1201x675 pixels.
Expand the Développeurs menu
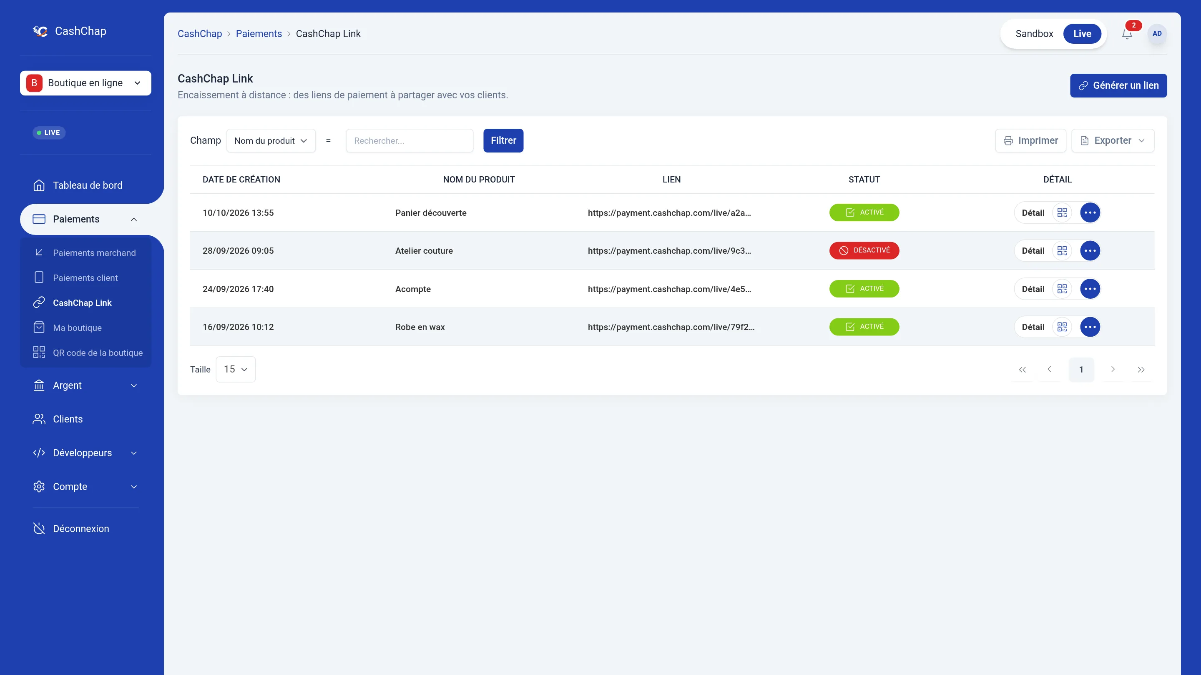tap(86, 453)
